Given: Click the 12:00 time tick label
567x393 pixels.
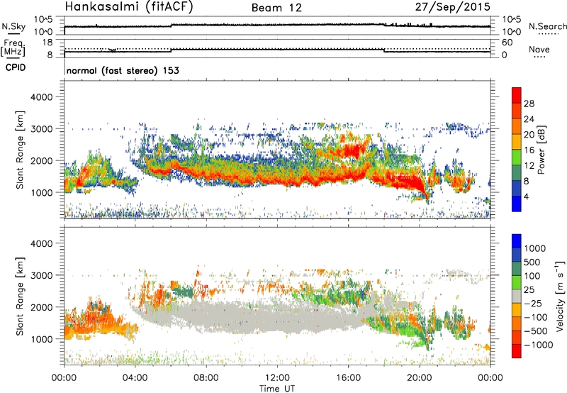Looking at the screenshot, I should [x=277, y=378].
